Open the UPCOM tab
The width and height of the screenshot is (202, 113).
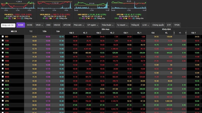67,25
